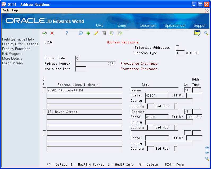Screen dimensions: 211x169
Task: Click the Postal field containing 48184
Action: pyautogui.click(x=157, y=95)
